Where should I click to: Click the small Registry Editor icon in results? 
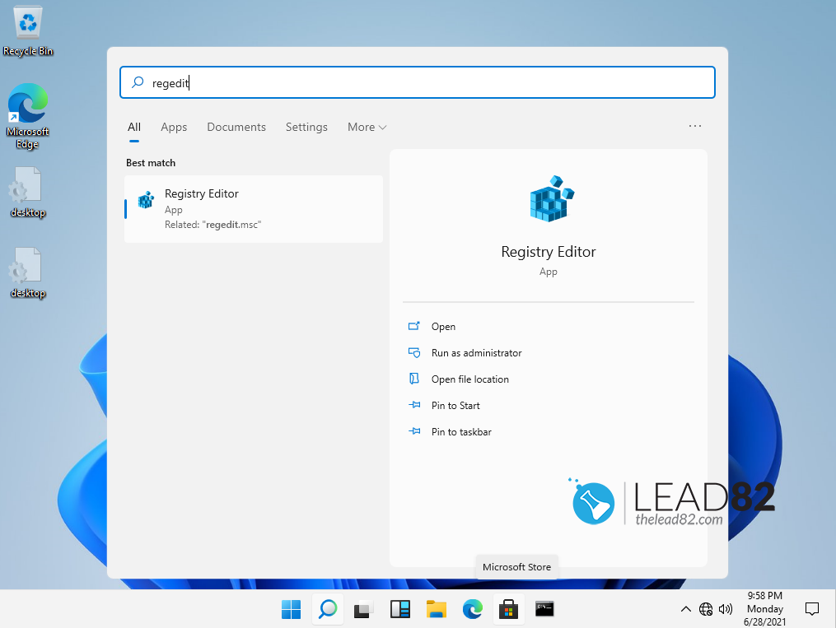[x=146, y=200]
